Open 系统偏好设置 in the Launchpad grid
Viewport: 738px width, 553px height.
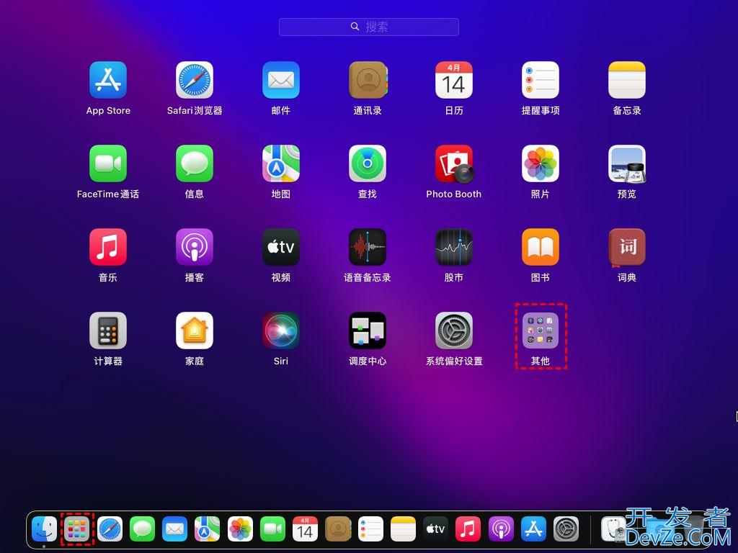(x=454, y=331)
